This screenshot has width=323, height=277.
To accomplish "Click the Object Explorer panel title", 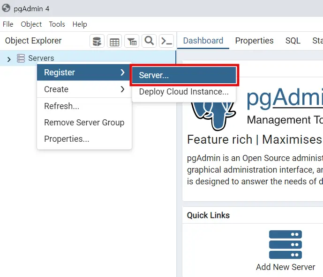I will tap(33, 41).
